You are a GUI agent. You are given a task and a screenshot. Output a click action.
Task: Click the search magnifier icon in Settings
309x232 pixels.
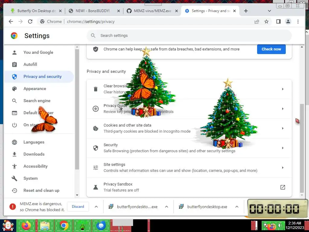tap(93, 36)
